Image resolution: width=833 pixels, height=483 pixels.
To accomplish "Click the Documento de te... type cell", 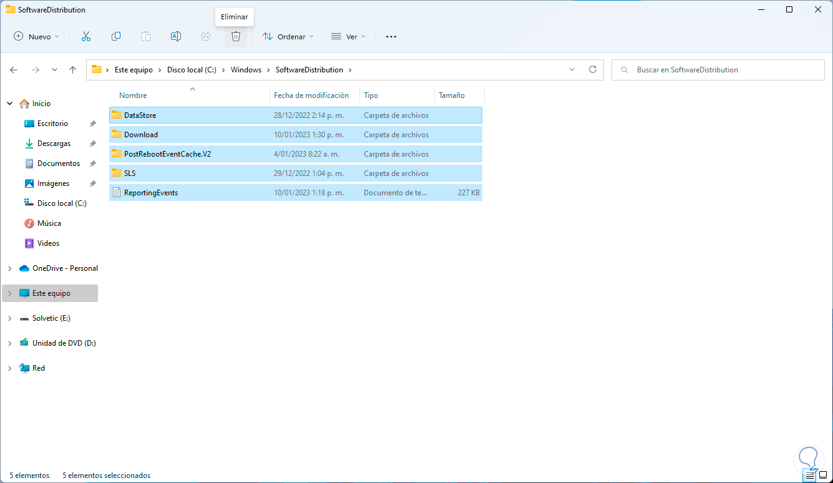I will (396, 193).
